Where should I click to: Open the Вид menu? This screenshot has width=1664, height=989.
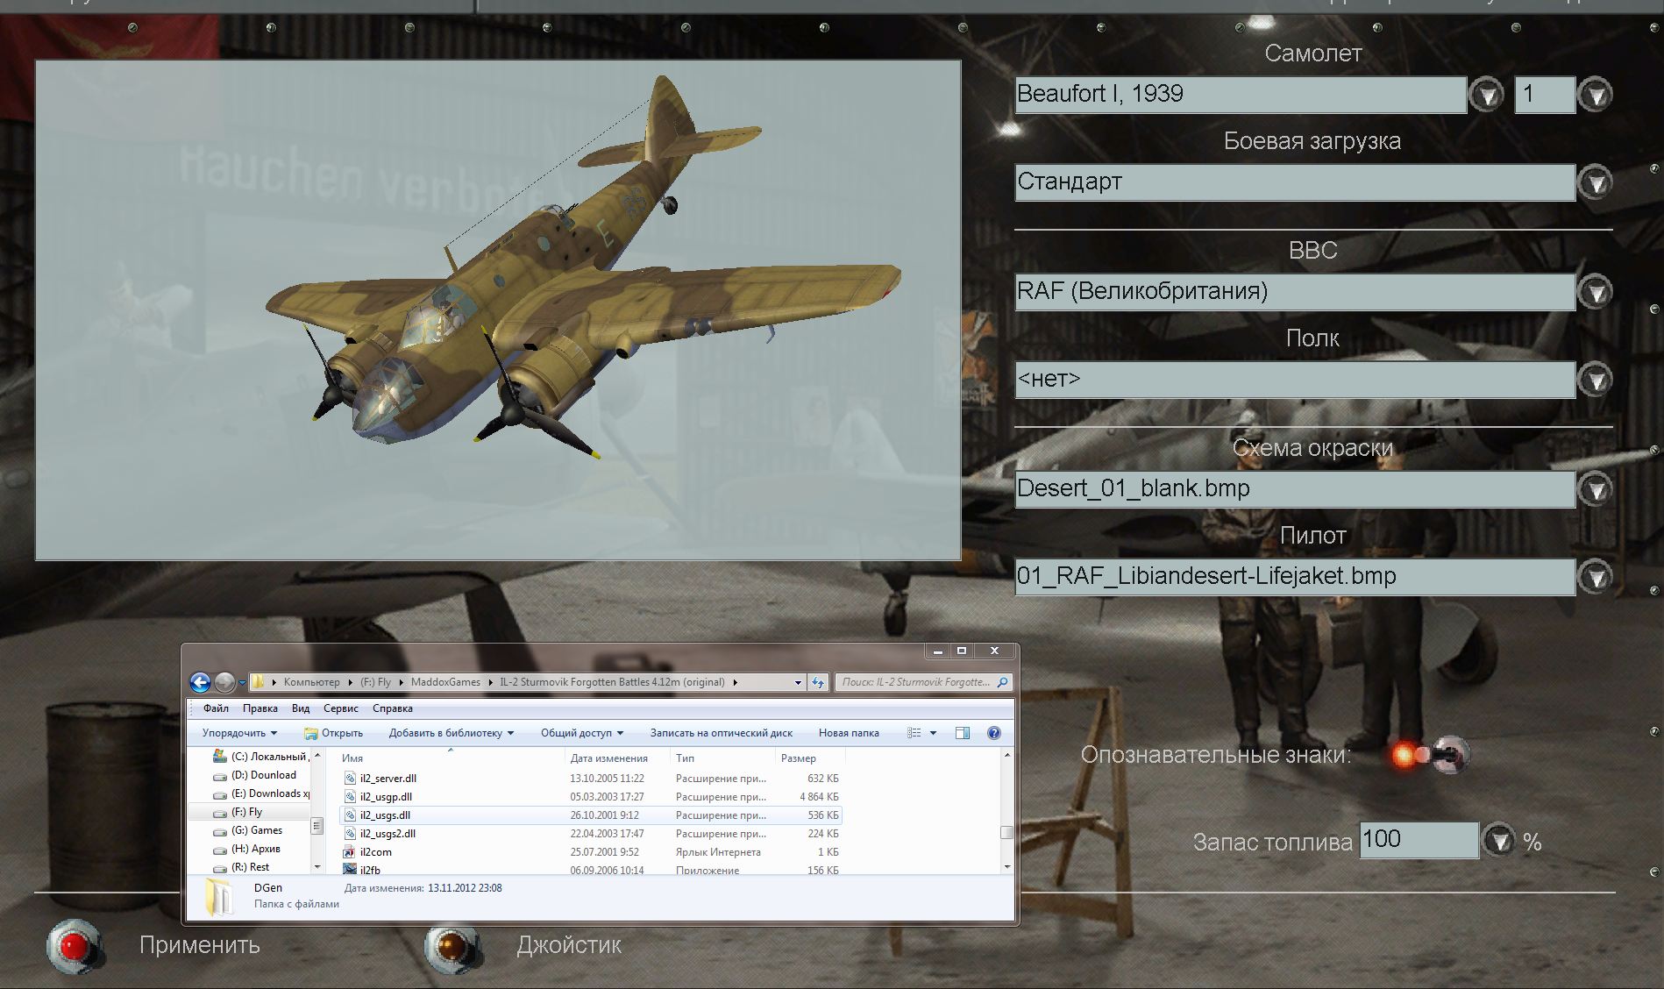(x=301, y=708)
